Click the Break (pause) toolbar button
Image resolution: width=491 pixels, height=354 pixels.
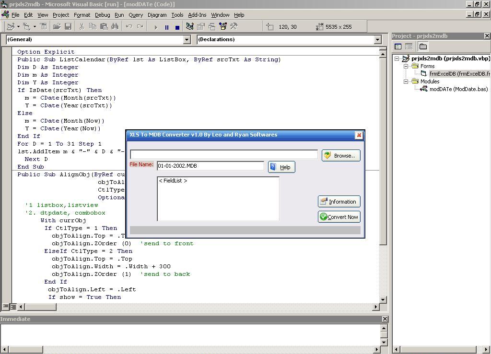[166, 27]
